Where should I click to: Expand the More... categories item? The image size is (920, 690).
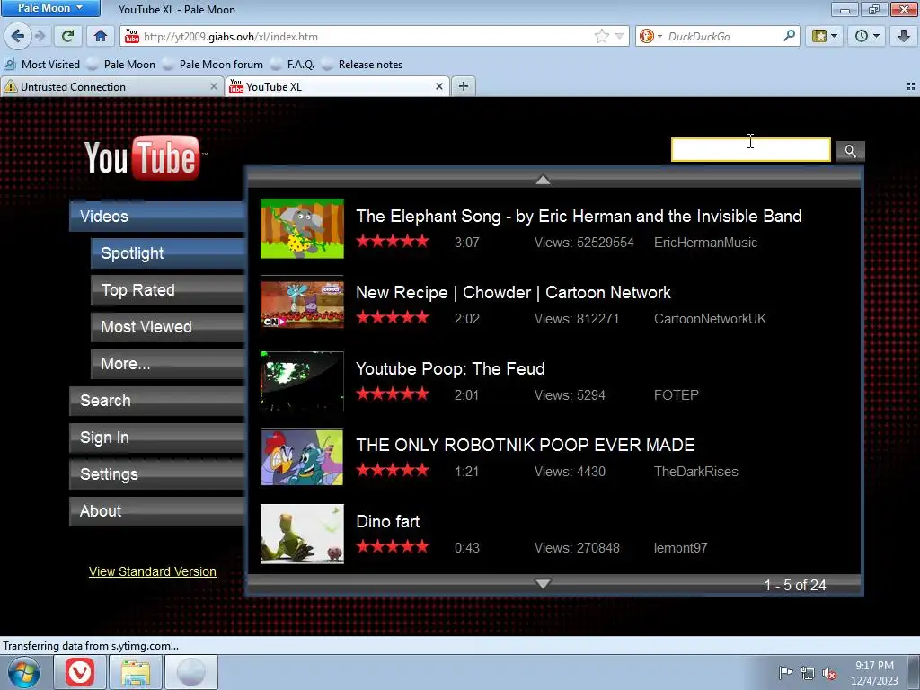[168, 364]
